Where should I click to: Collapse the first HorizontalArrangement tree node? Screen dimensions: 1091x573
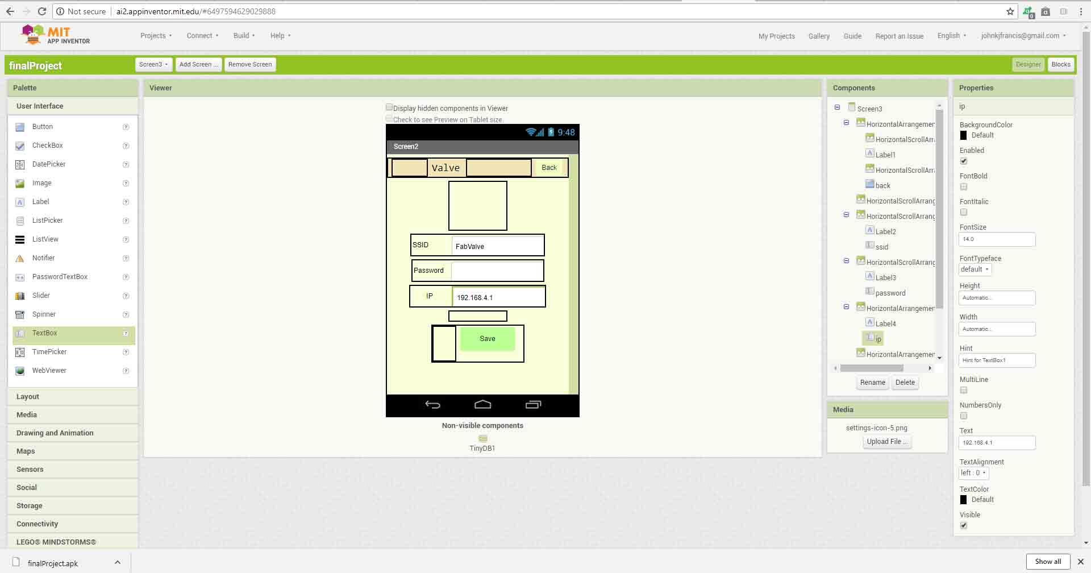pos(846,123)
